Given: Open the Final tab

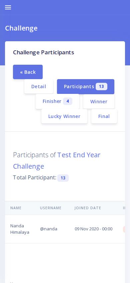Looking at the screenshot, I should (x=104, y=116).
